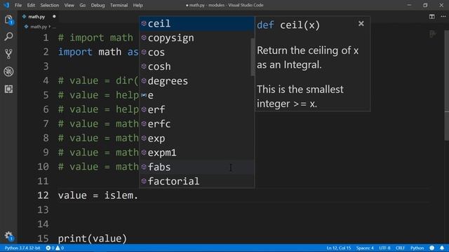This screenshot has width=449, height=252.
Task: Open the Search view in activity bar
Action: coord(8,36)
